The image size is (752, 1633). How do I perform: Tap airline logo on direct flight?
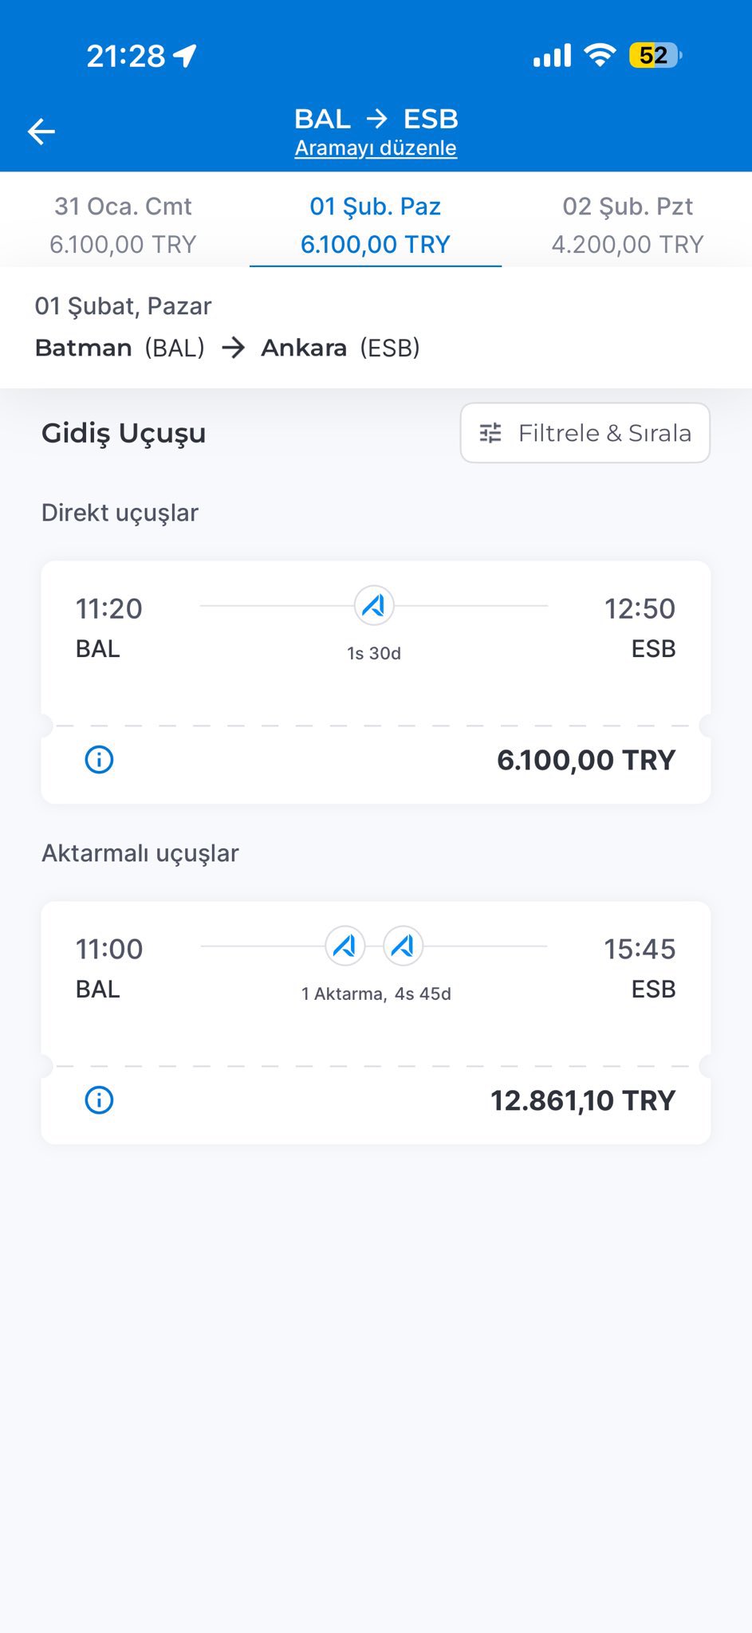click(374, 606)
